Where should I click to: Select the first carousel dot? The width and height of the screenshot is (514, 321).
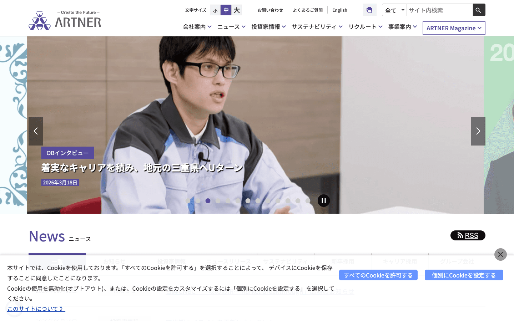point(188,201)
